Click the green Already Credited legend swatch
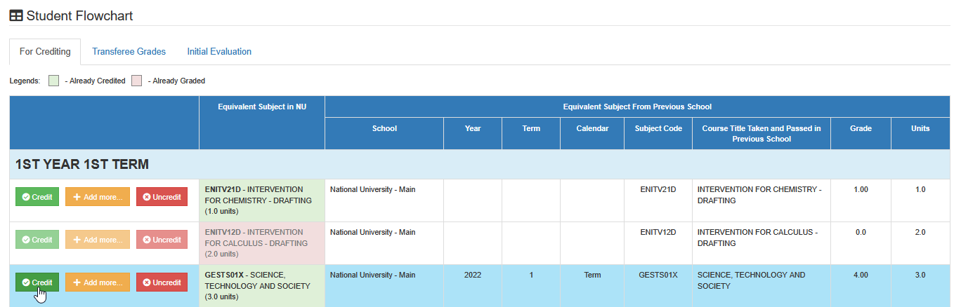The image size is (954, 307). [54, 81]
